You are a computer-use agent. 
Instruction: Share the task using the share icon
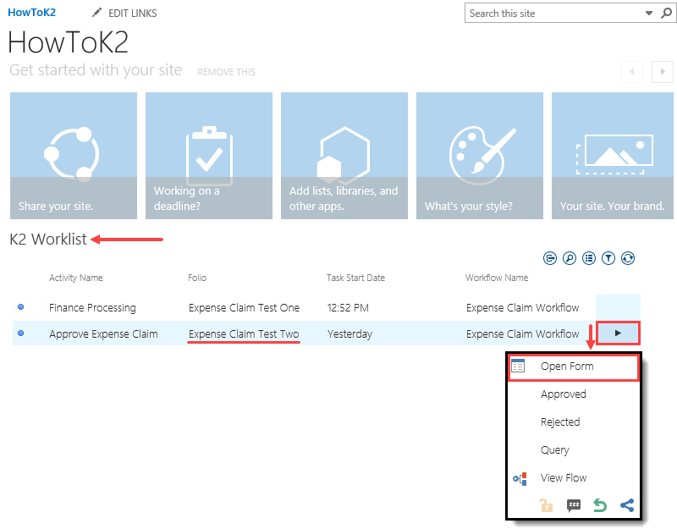627,504
